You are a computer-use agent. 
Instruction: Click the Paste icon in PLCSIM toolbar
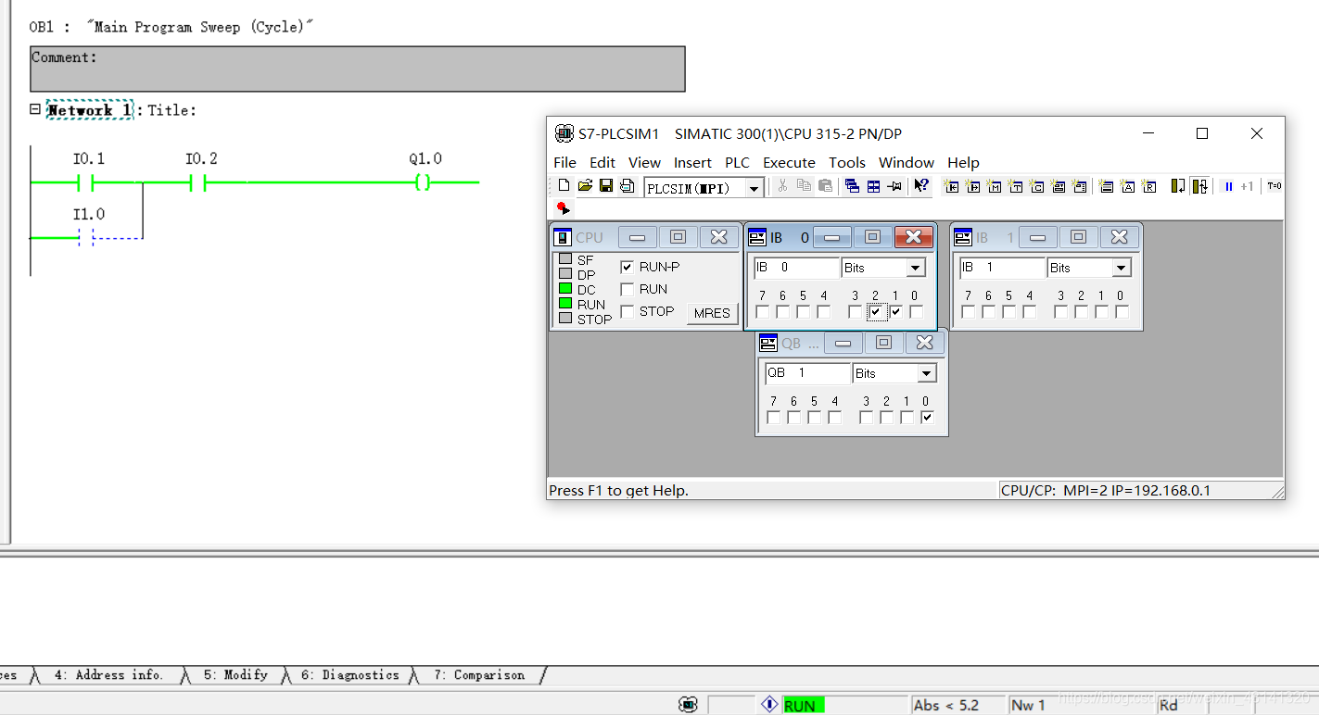tap(825, 186)
